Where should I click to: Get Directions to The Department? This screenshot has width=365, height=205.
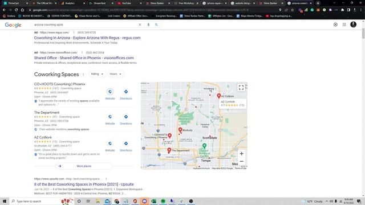click(125, 119)
